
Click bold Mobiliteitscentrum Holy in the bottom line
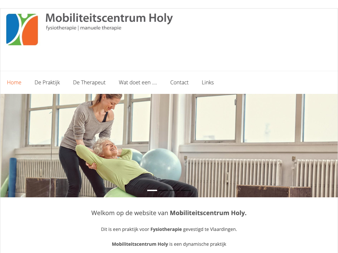click(140, 244)
